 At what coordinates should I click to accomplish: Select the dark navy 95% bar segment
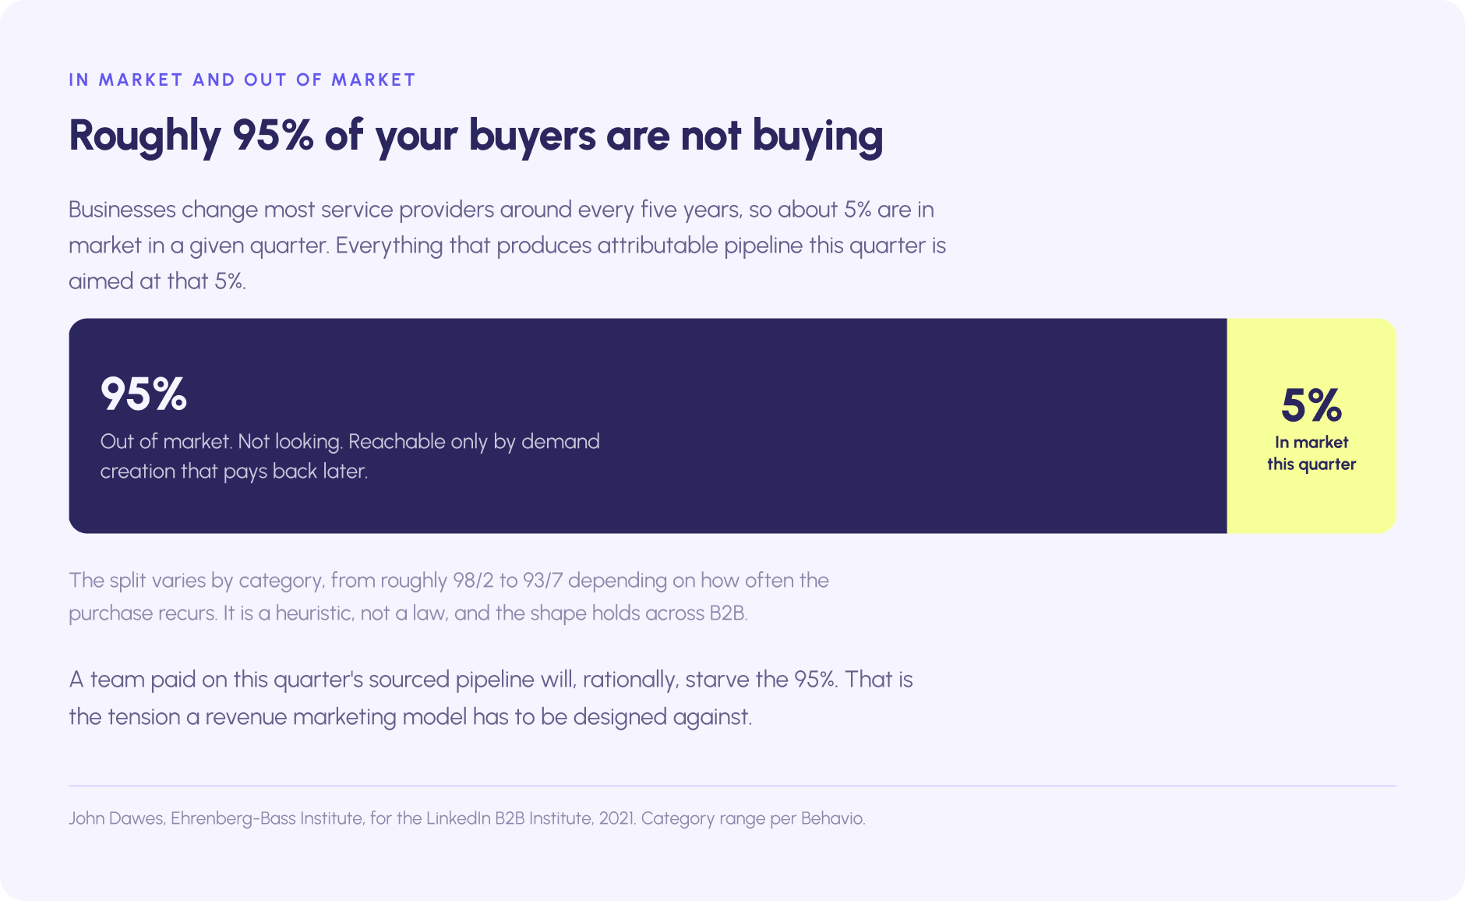click(x=648, y=426)
